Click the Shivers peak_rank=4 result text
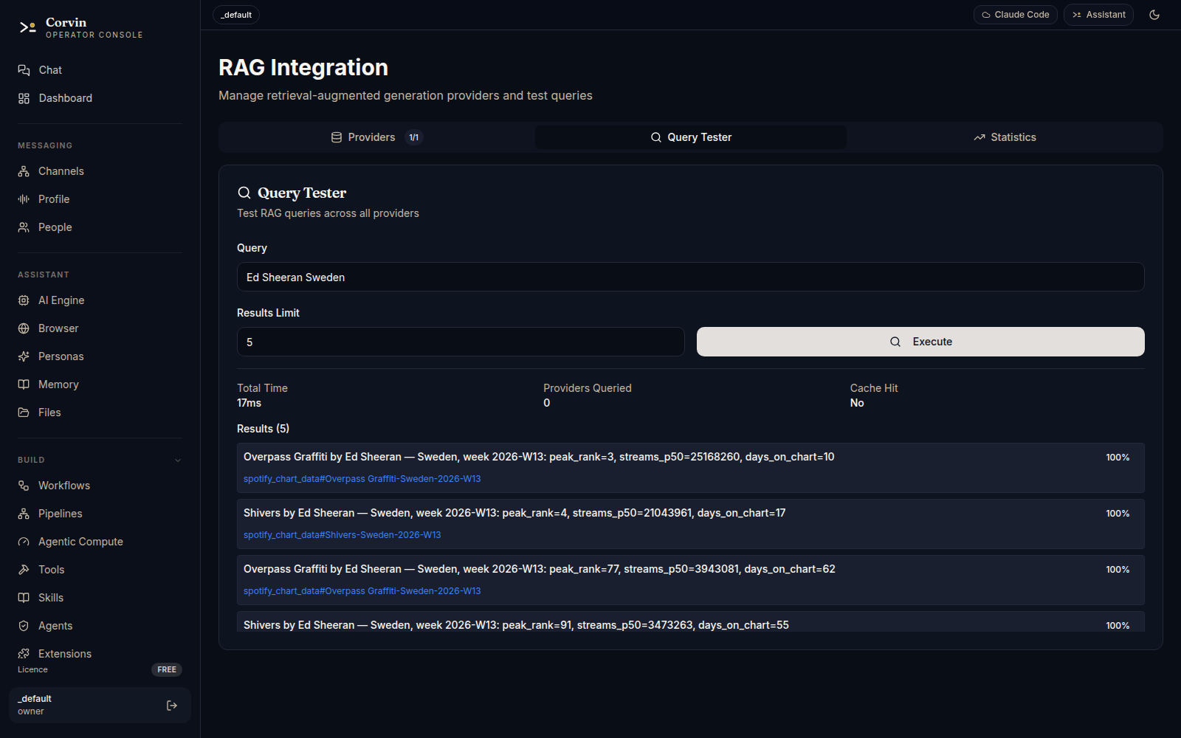Screen dimensions: 1181x738 [514, 513]
